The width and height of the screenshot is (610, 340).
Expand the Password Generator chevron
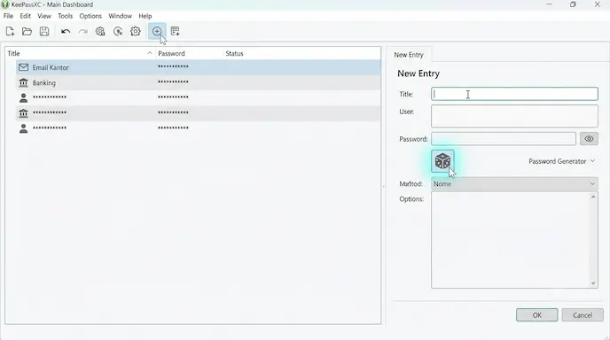(592, 161)
